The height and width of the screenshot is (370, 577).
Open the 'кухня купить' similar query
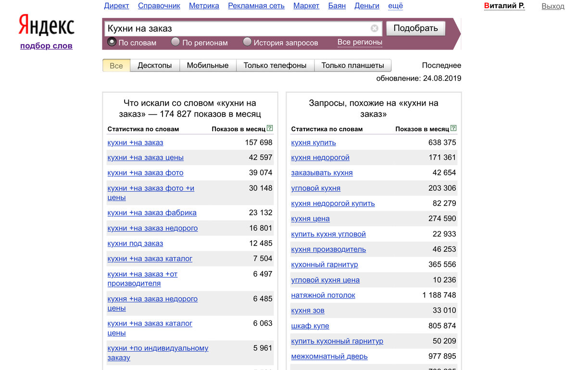314,143
